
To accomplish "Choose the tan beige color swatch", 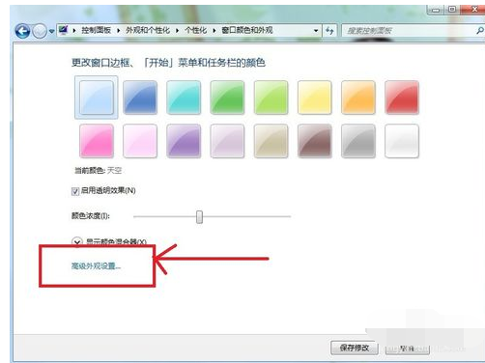I will point(271,141).
